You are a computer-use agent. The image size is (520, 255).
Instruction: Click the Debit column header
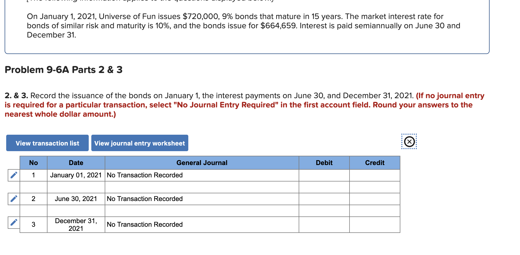click(x=324, y=162)
